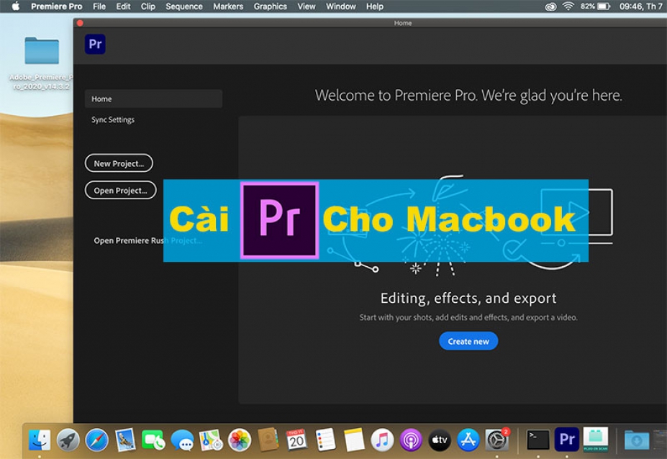The width and height of the screenshot is (667, 459).
Task: Click Premiere Pro icon in the dock
Action: pos(567,439)
